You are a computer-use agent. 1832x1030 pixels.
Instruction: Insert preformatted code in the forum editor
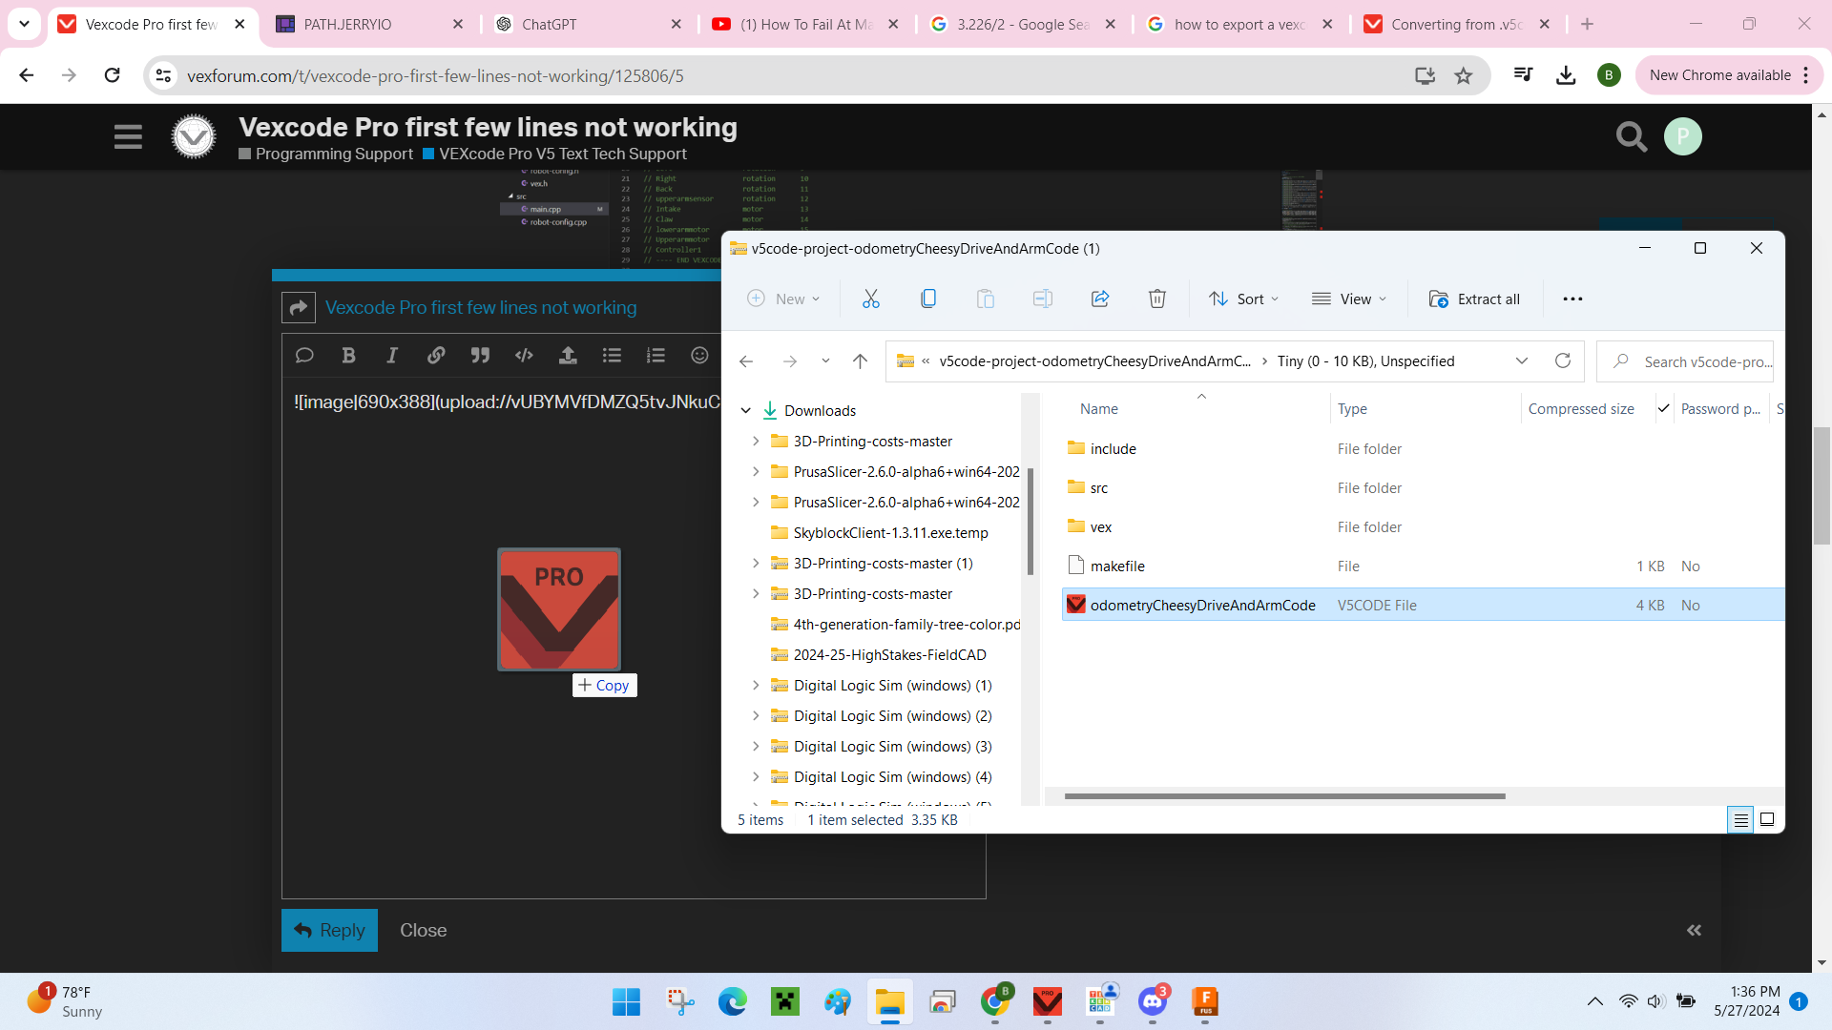(x=524, y=355)
